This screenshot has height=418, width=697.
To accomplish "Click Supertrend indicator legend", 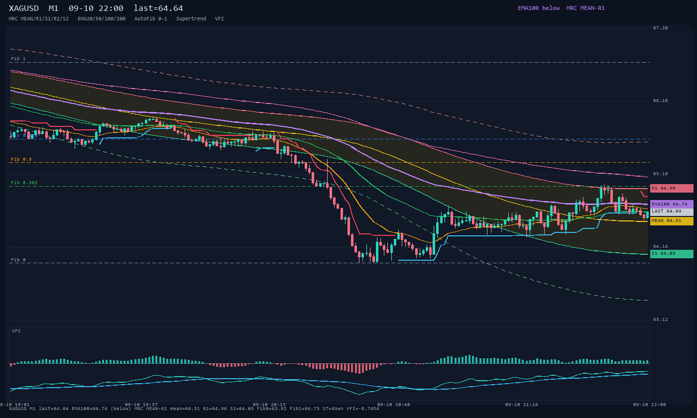I will click(191, 19).
